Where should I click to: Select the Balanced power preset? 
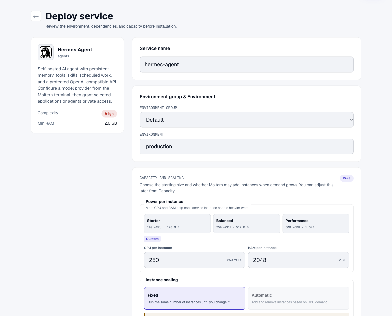tap(247, 224)
